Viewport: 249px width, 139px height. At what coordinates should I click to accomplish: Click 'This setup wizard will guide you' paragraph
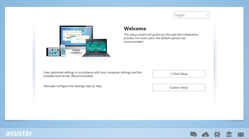click(161, 38)
